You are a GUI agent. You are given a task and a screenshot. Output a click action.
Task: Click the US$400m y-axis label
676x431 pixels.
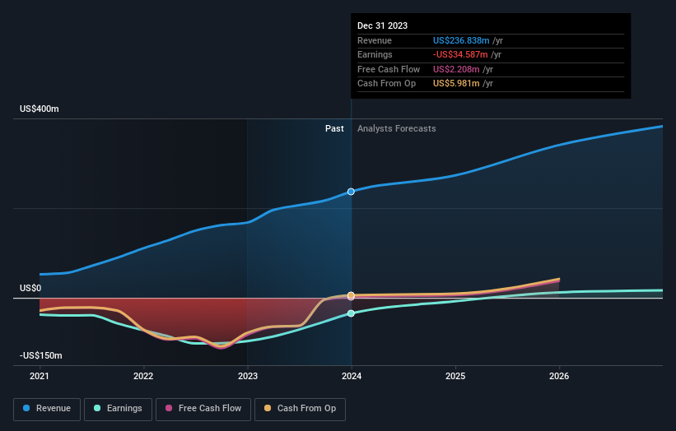pos(40,109)
